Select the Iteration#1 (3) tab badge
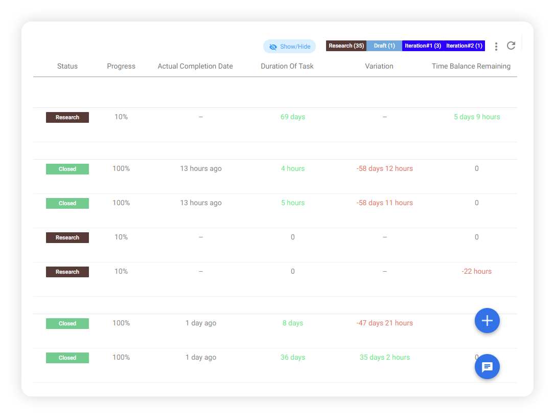The image size is (555, 418). tap(423, 46)
